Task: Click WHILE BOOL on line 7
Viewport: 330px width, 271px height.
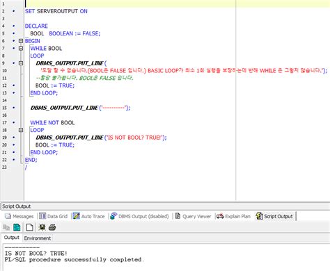Action: (46, 49)
